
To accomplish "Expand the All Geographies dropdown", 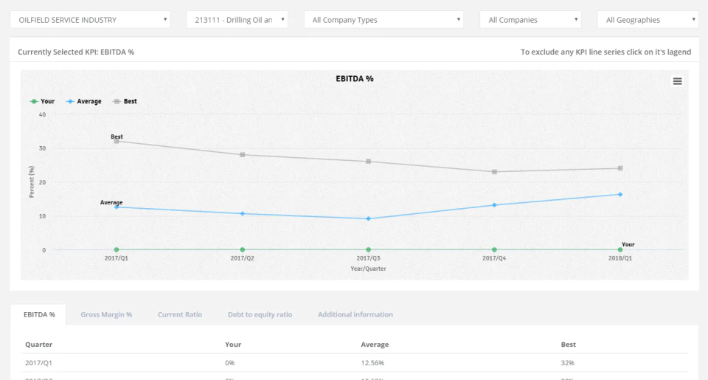I will (x=648, y=20).
